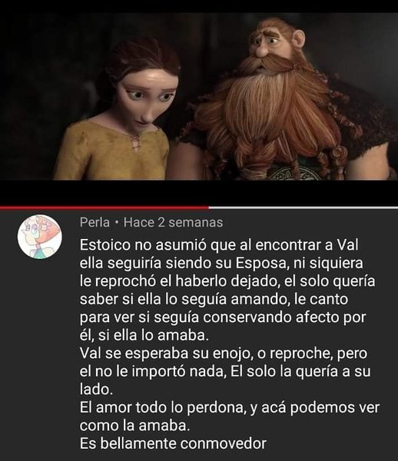Select the comment line starting "Estoico no asumió"
Viewport: 398px width, 461px height.
coord(219,245)
